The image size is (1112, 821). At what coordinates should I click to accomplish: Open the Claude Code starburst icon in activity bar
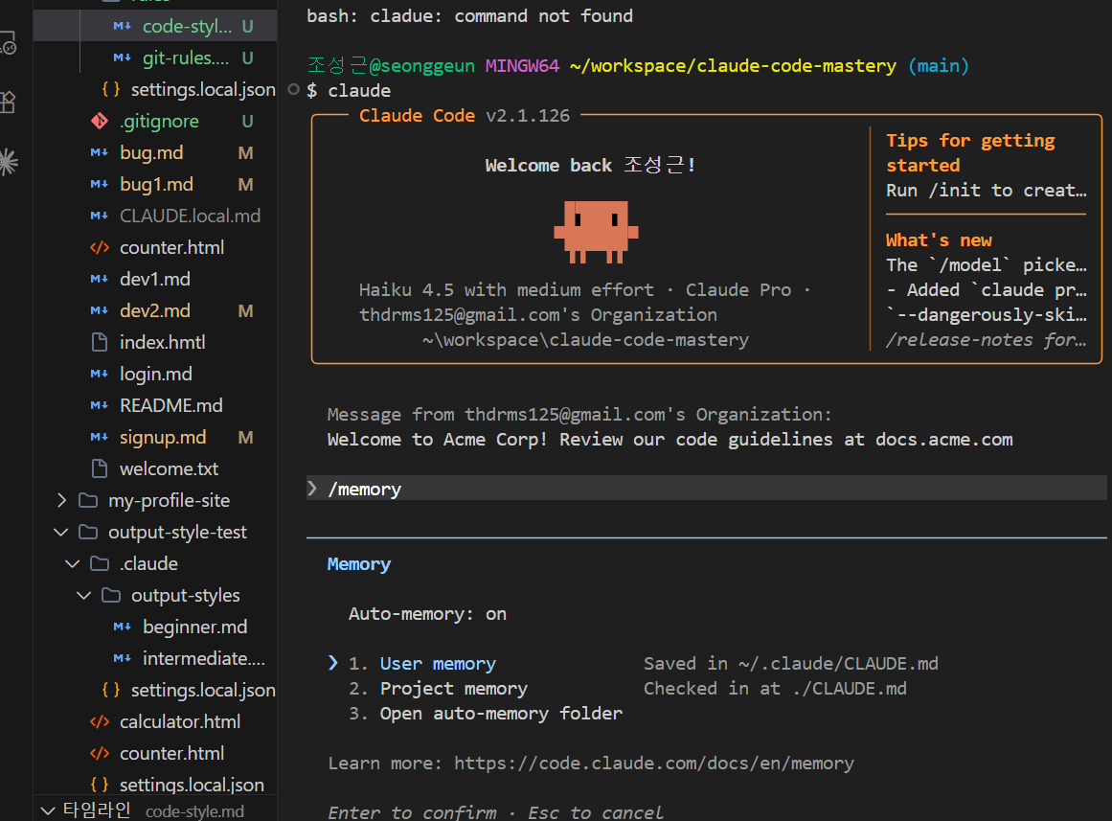(7, 163)
